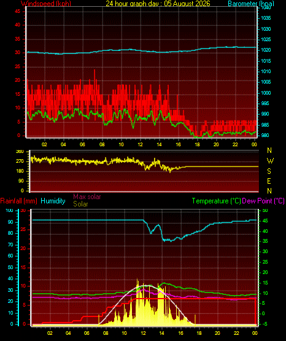Screen dimensions: 286x341
Task: Click the E compass label
Action: 269,181
